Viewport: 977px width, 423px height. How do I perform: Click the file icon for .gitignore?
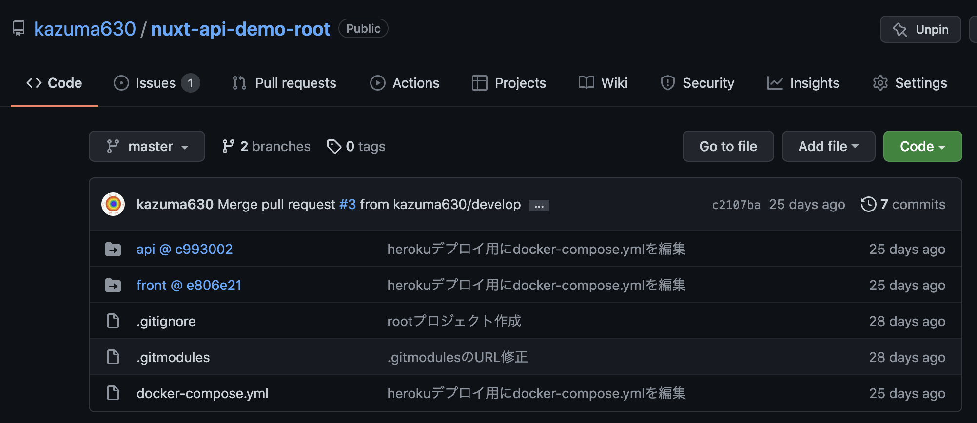(113, 321)
